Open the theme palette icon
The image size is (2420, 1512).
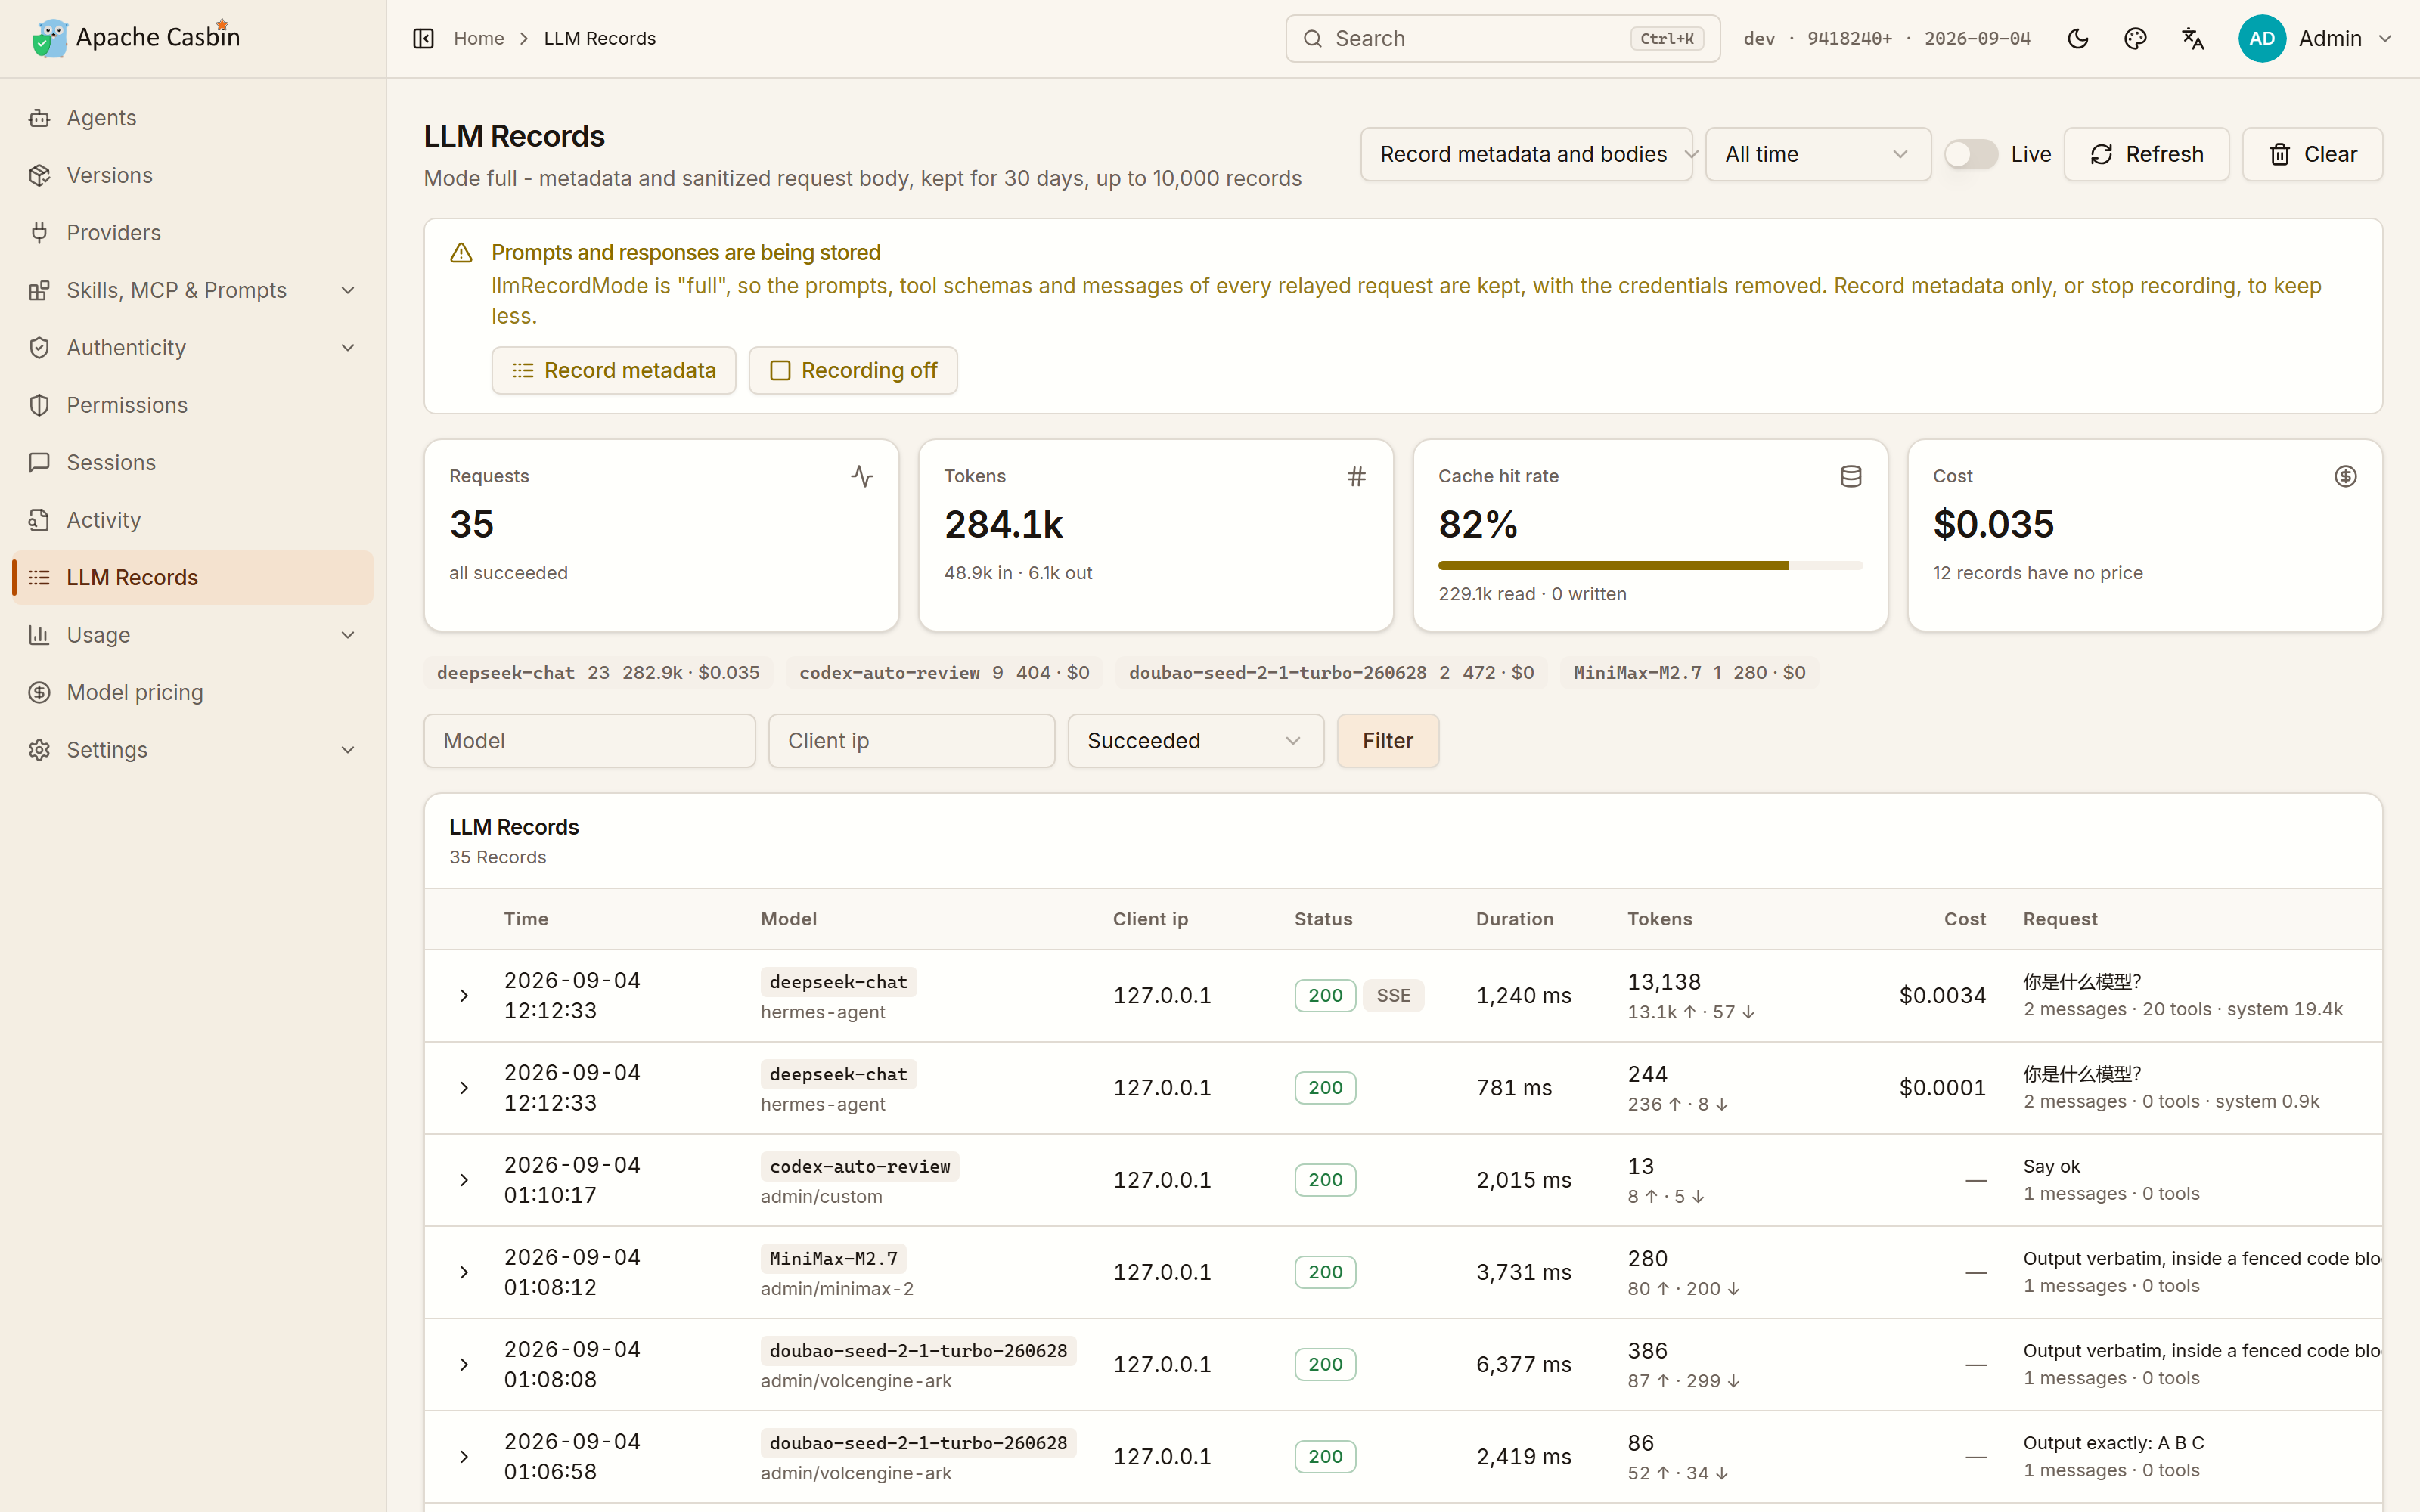click(2135, 38)
